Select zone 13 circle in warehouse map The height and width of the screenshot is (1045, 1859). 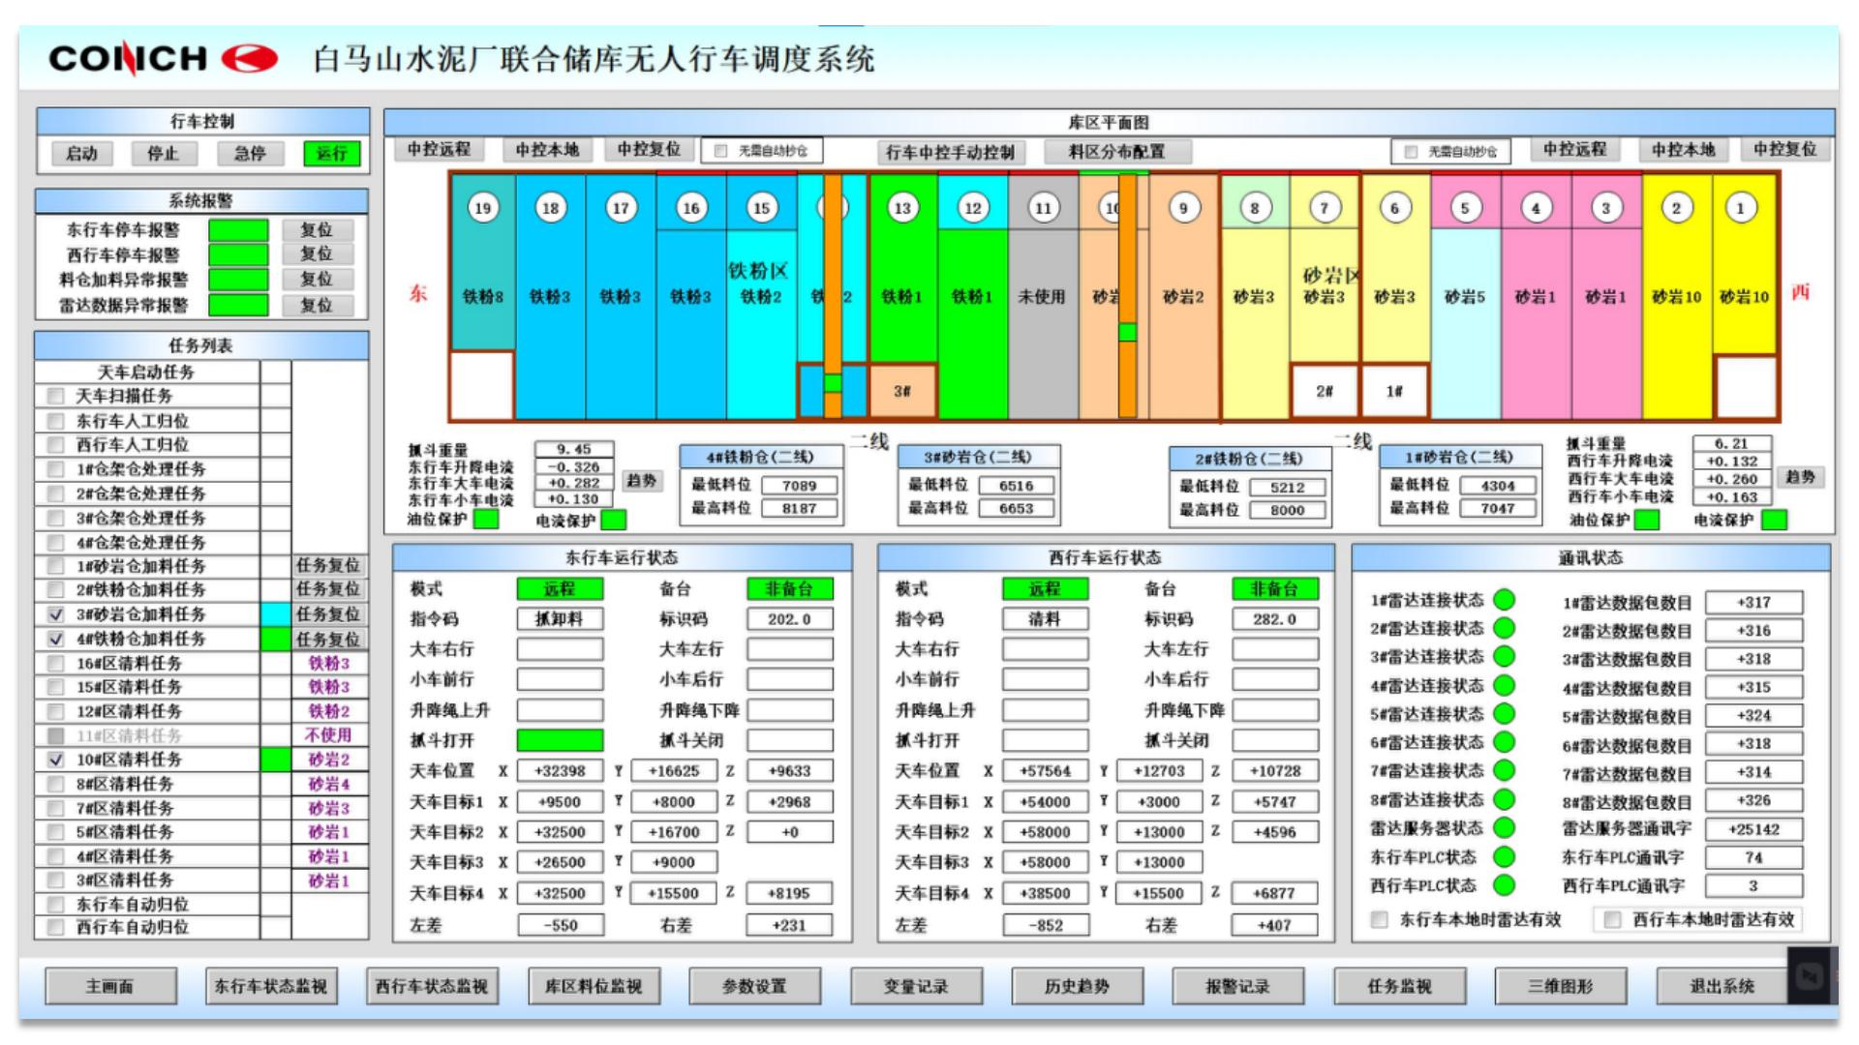[x=902, y=208]
